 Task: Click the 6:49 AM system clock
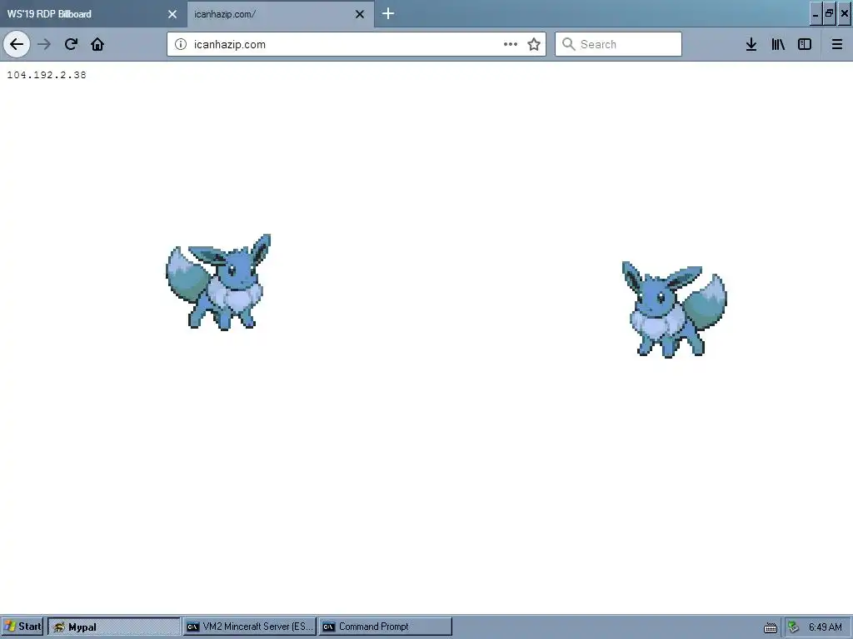pos(826,627)
